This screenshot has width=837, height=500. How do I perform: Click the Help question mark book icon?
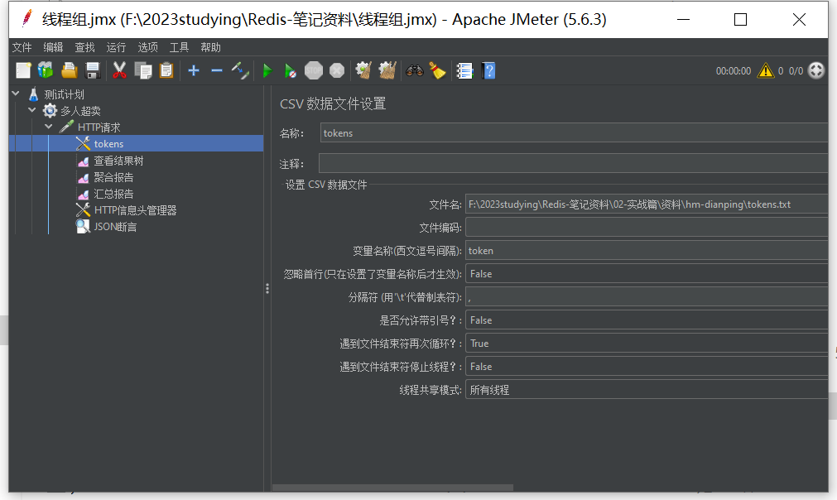tap(488, 71)
